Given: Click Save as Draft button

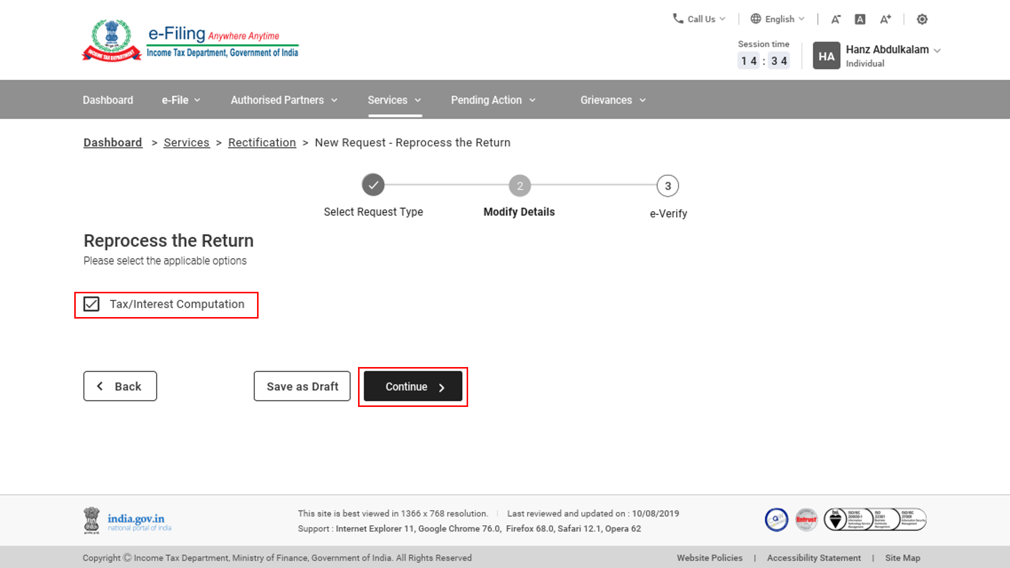Looking at the screenshot, I should click(x=302, y=386).
